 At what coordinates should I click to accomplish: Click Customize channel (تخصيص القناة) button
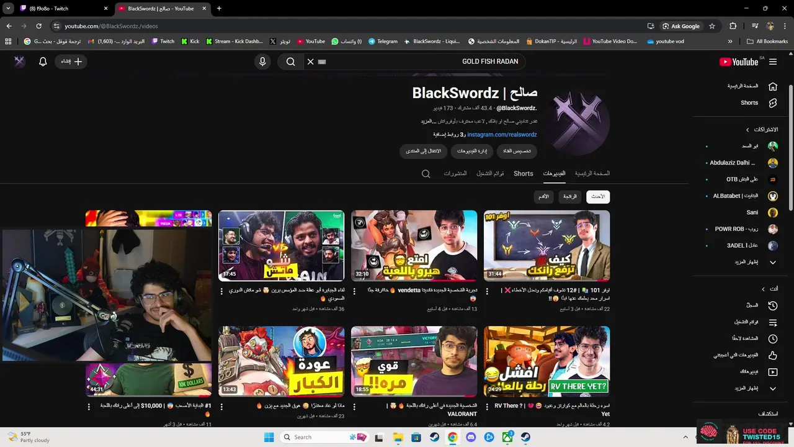(x=517, y=151)
